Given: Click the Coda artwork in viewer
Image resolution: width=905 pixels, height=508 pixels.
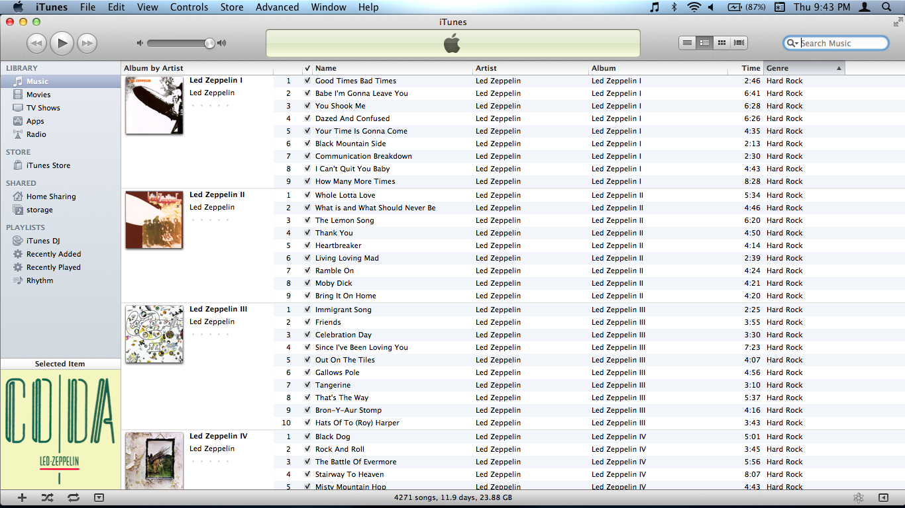Looking at the screenshot, I should tap(60, 429).
